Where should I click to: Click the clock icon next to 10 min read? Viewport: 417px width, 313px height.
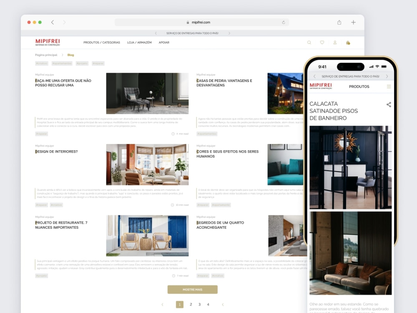click(172, 205)
